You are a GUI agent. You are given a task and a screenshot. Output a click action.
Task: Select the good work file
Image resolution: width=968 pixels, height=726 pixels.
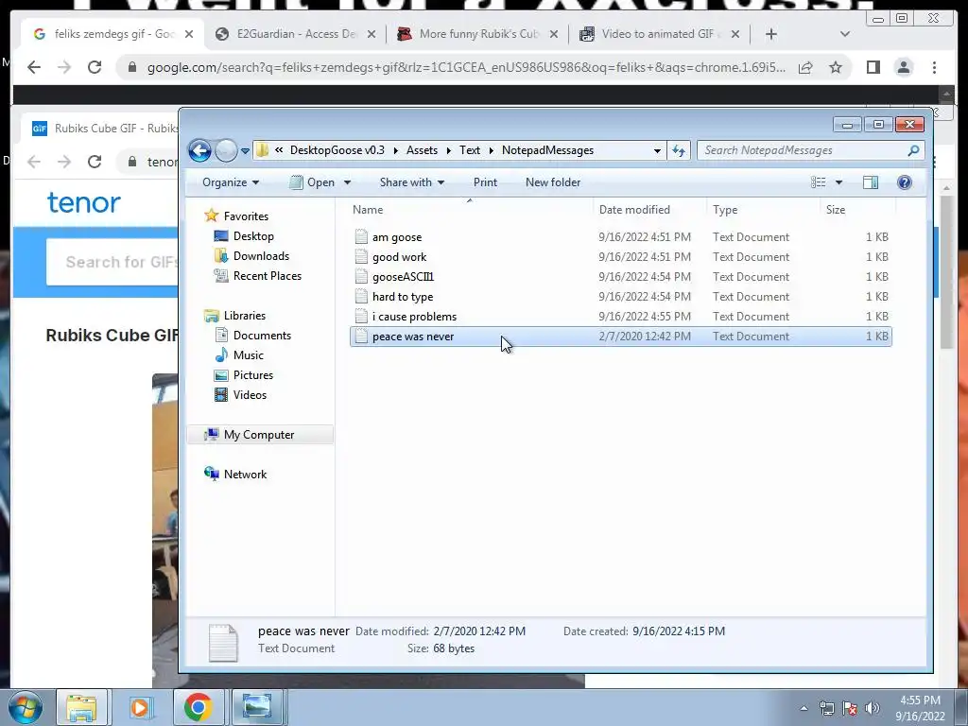coord(620,257)
